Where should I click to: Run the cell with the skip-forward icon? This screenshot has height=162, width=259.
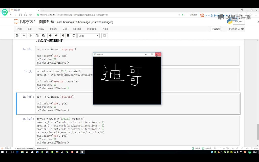coord(63,35)
